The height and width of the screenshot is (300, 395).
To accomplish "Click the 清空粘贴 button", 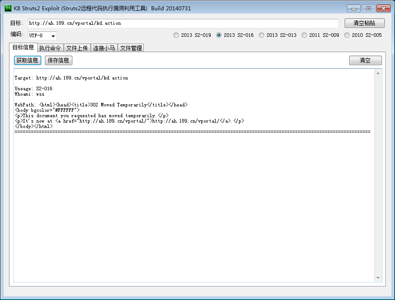I will 364,23.
